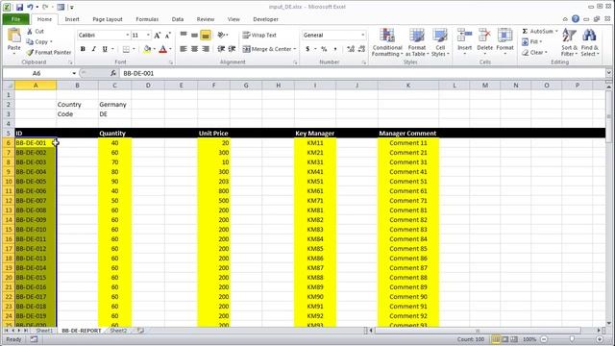Click inside the formula bar showing BB-DE-001
The width and height of the screenshot is (615, 346).
point(361,73)
